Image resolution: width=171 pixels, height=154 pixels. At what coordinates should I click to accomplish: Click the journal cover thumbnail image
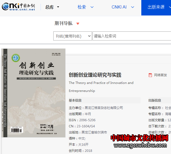[33, 93]
